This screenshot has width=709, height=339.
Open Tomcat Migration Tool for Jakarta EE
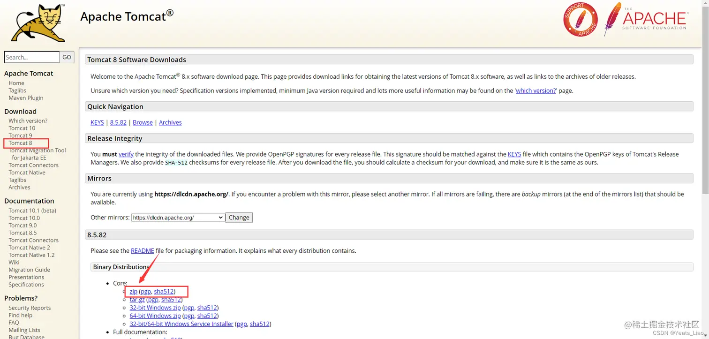pos(37,154)
